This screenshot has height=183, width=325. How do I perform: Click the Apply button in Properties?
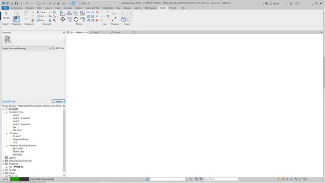click(x=59, y=101)
